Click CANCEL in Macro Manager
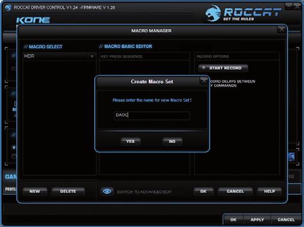 (x=235, y=191)
